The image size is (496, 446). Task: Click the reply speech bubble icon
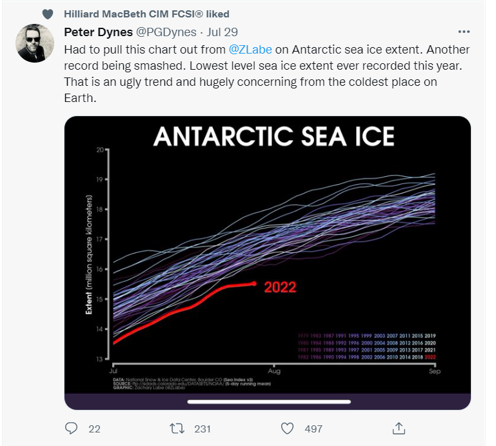pos(71,429)
